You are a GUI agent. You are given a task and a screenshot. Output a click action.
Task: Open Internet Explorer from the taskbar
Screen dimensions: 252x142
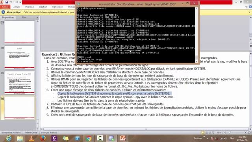click(x=9, y=138)
